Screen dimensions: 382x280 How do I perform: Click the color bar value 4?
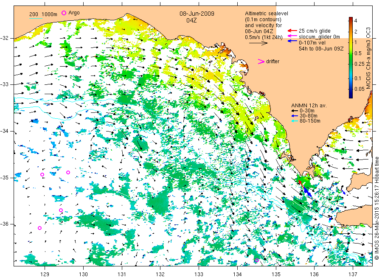coord(356,21)
